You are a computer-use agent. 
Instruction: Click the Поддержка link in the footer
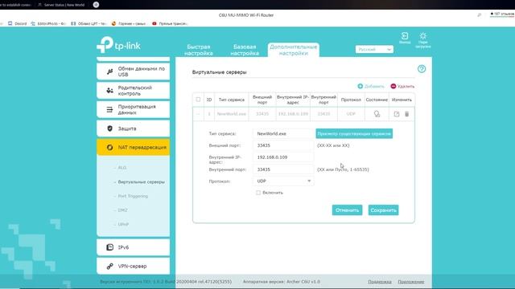[x=380, y=282]
